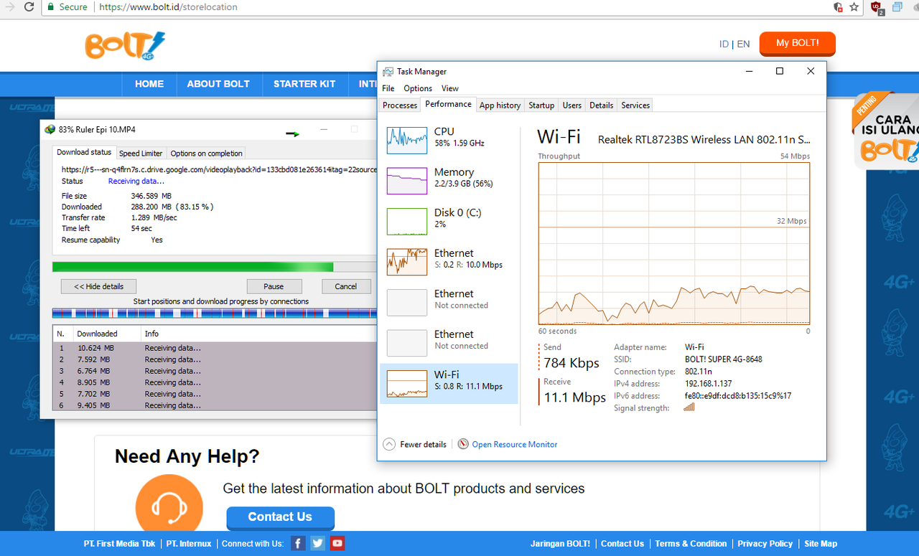Image resolution: width=919 pixels, height=556 pixels.
Task: Pause the Ruler Epi 10 download
Action: pos(274,286)
